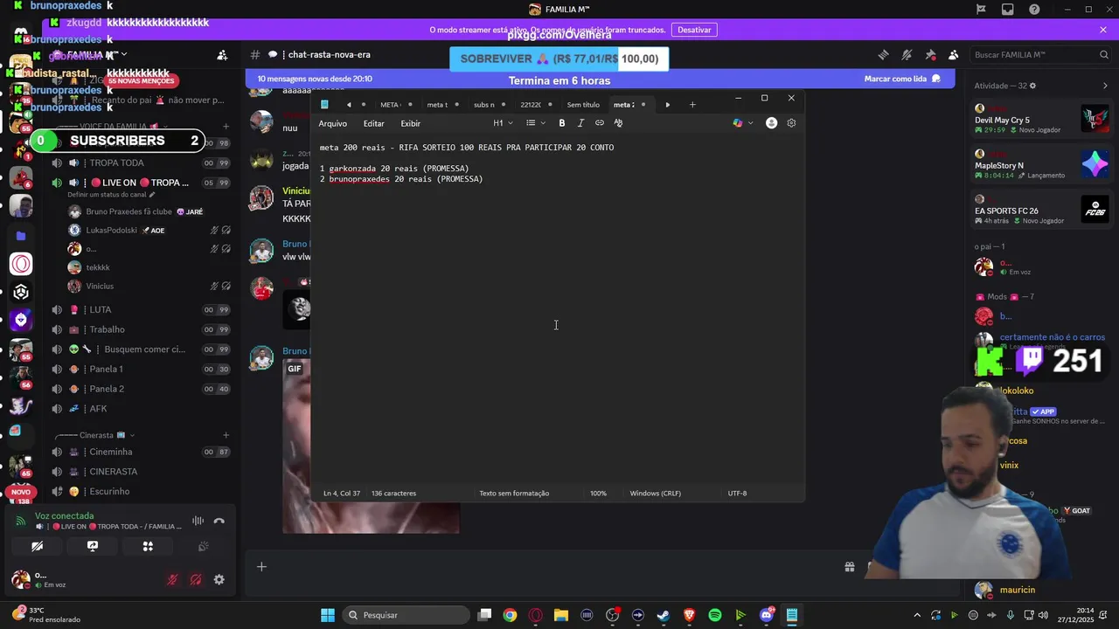Open the H1 heading dropdown
Image resolution: width=1119 pixels, height=629 pixels.
click(x=503, y=123)
